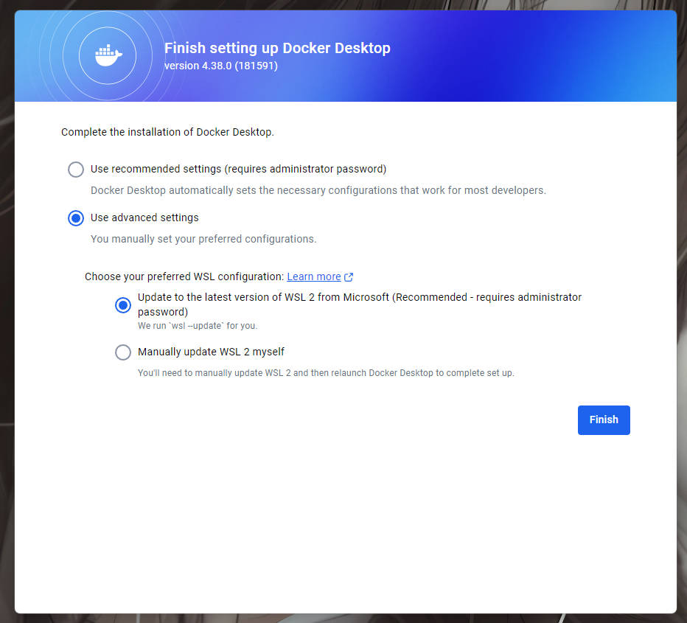Click the 'Use recommended settings' label text
Viewport: 687px width, 623px height.
(x=238, y=169)
